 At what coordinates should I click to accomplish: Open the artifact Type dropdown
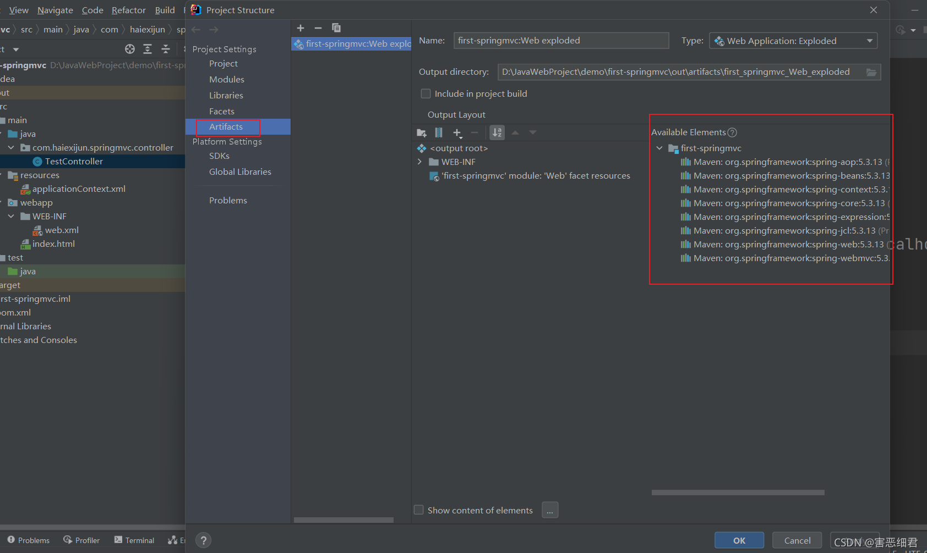[793, 41]
